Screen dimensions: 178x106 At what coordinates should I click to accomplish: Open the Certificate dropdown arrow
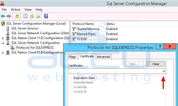click(164, 71)
